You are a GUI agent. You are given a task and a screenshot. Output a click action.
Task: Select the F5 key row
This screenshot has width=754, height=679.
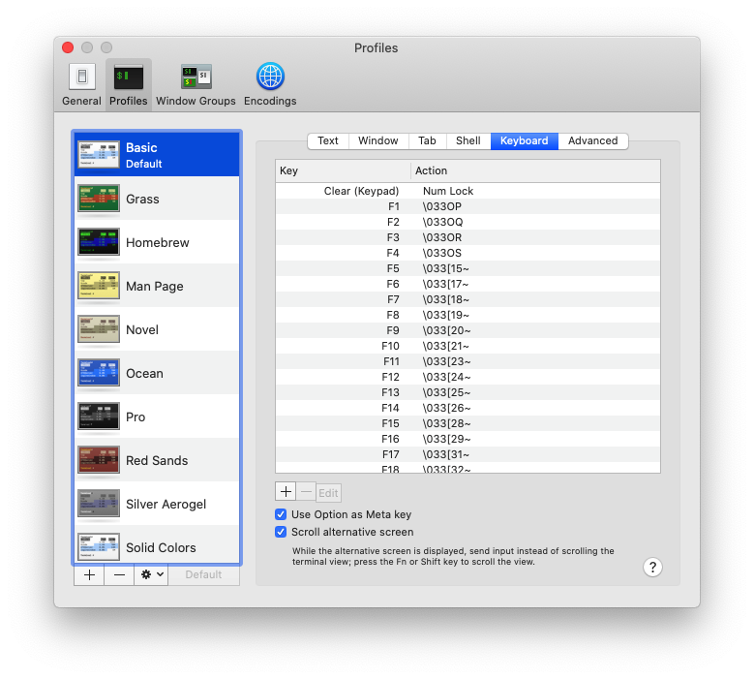tap(467, 268)
